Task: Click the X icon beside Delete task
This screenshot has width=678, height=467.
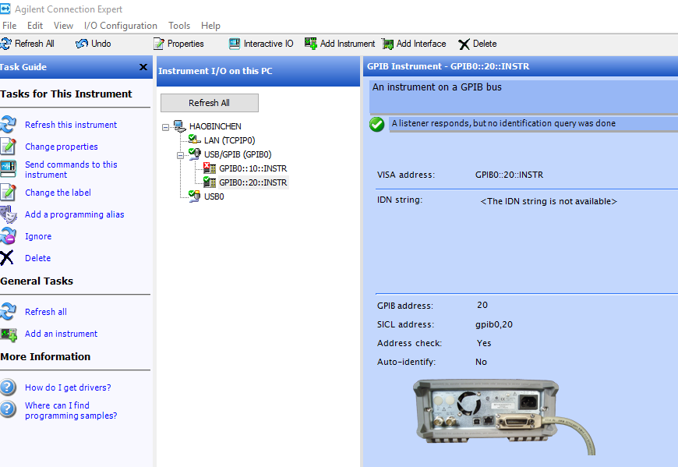Action: pyautogui.click(x=7, y=258)
